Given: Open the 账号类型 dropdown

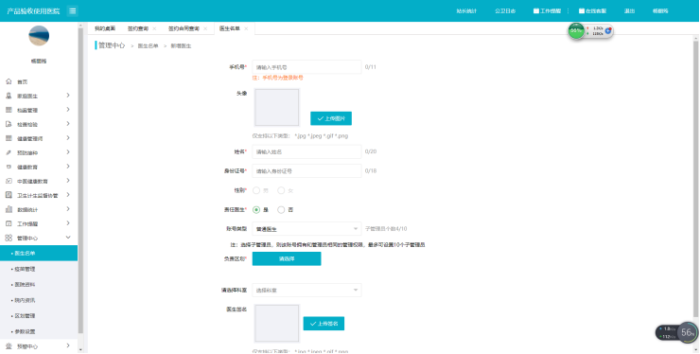Looking at the screenshot, I should point(306,229).
